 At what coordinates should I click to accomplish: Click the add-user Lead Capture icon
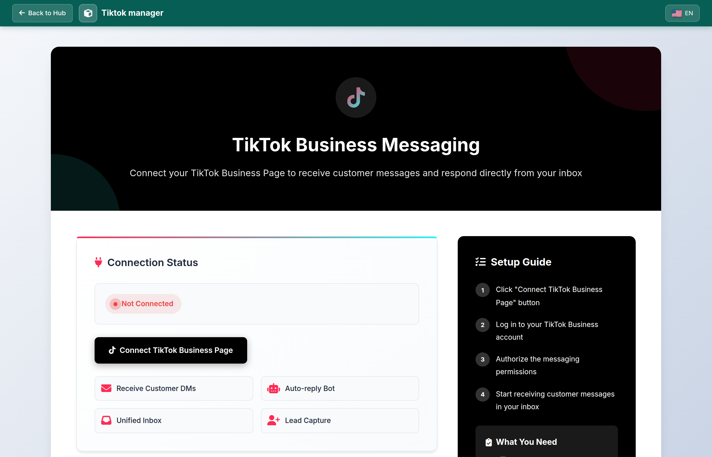pos(273,420)
